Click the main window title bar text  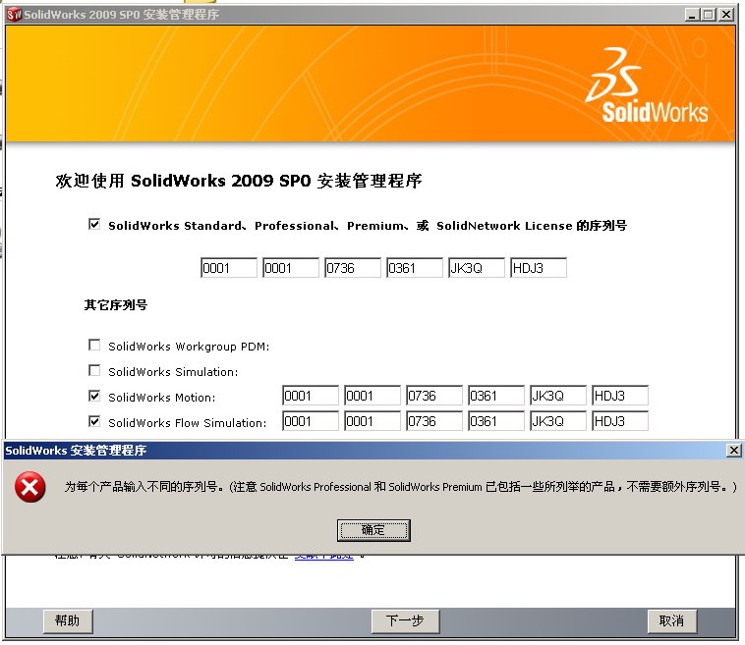click(x=121, y=15)
